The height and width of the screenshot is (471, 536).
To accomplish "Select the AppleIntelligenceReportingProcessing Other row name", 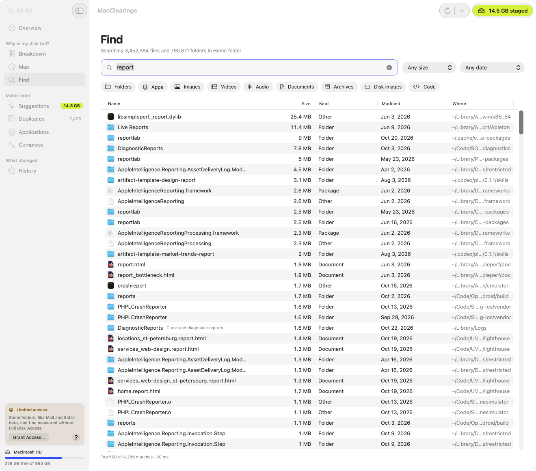I will tap(164, 244).
